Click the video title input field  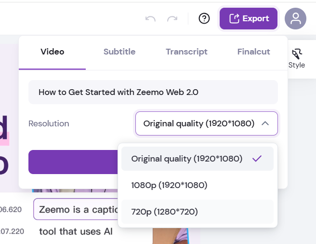(x=153, y=92)
